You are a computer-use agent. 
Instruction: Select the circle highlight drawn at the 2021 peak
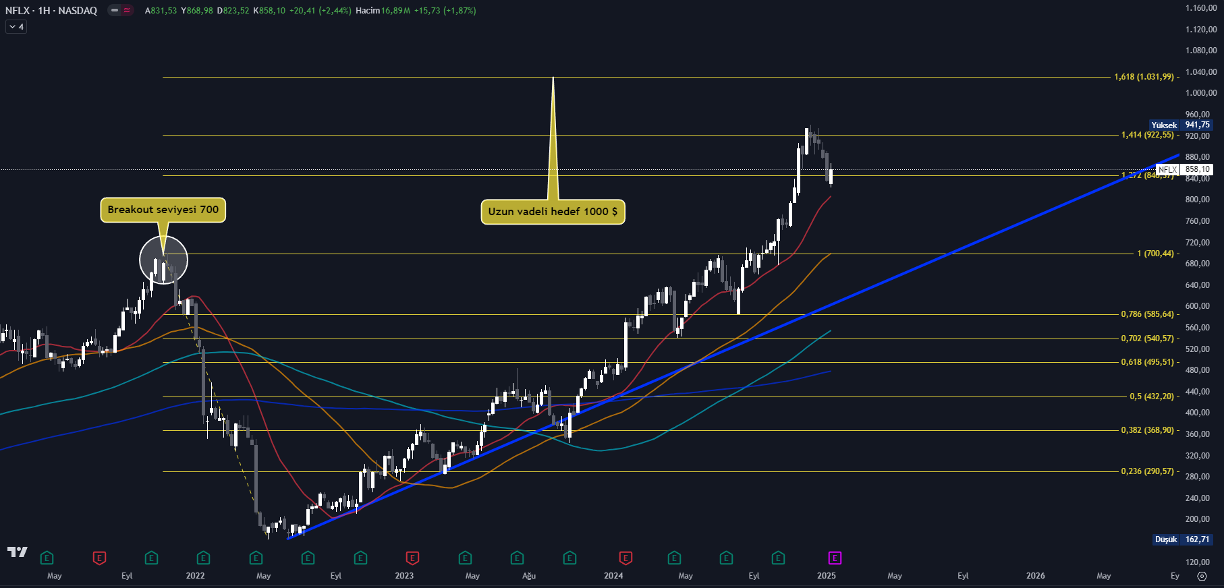[x=163, y=260]
